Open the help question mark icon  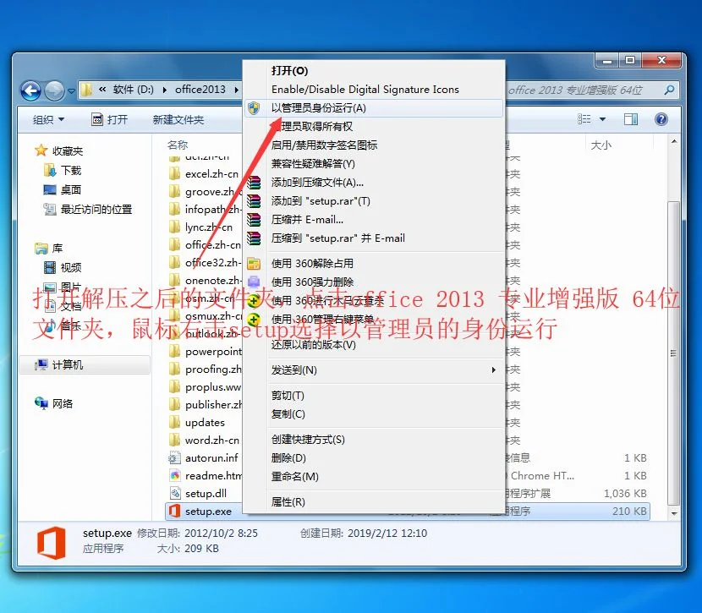pos(661,119)
